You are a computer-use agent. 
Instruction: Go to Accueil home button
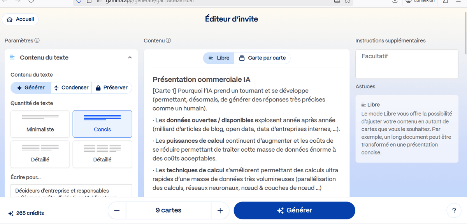(20, 19)
